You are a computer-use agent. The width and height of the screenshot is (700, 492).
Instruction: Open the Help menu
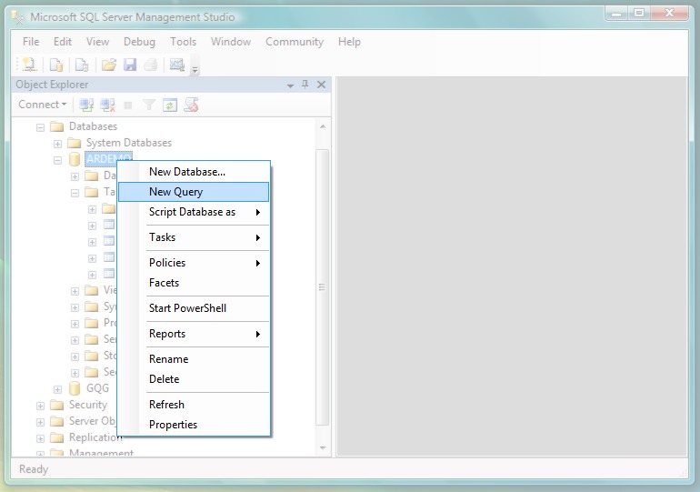(x=349, y=42)
